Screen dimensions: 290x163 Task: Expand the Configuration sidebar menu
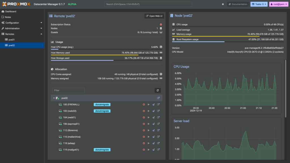coord(22,23)
